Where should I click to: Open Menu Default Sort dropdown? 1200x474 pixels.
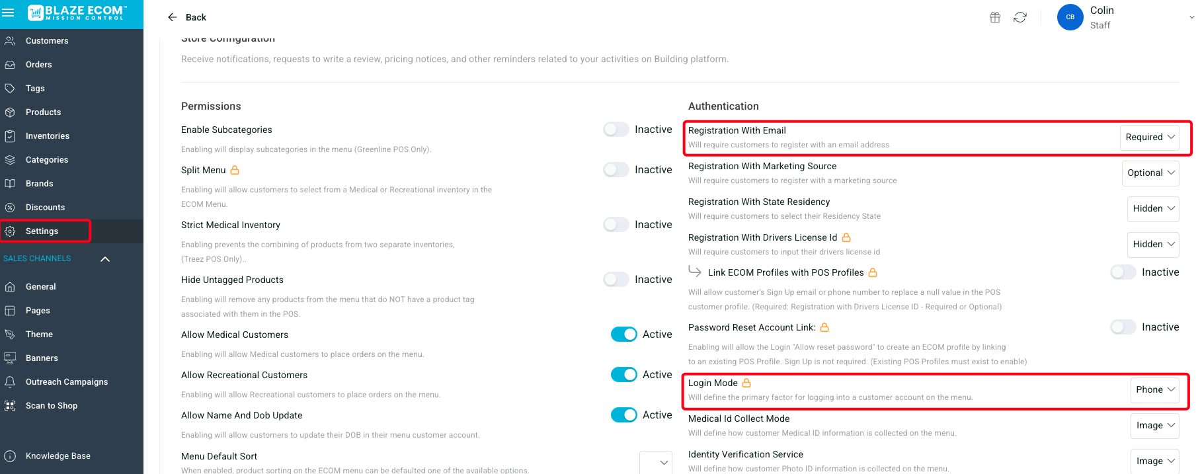pyautogui.click(x=656, y=462)
